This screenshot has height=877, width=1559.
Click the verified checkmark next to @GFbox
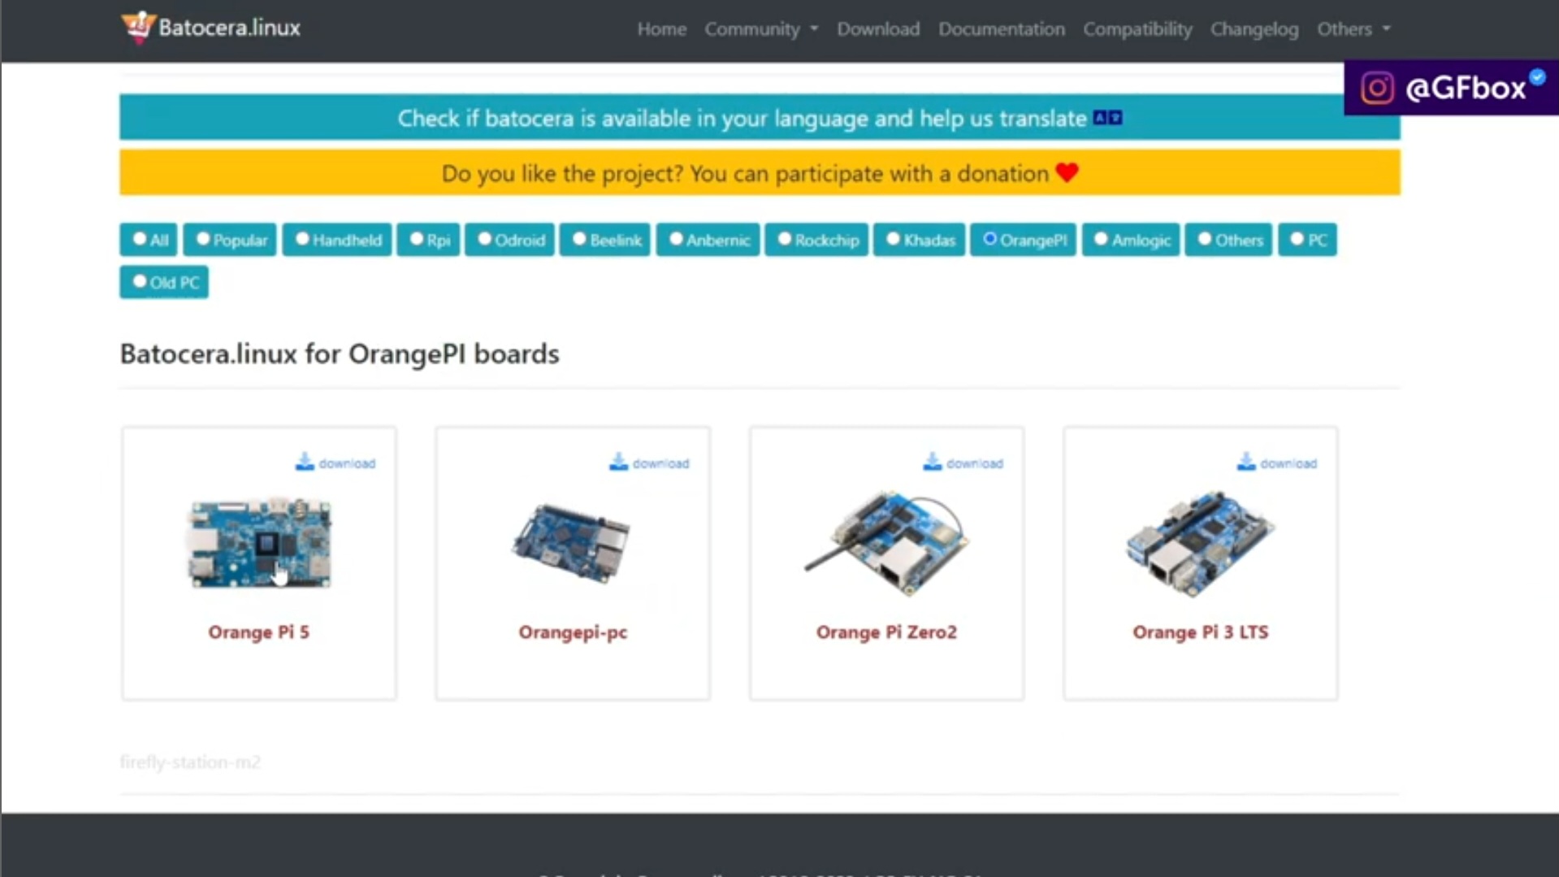click(x=1537, y=76)
